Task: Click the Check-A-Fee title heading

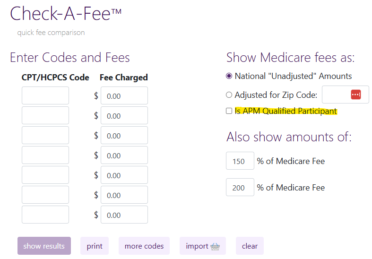Action: (66, 14)
